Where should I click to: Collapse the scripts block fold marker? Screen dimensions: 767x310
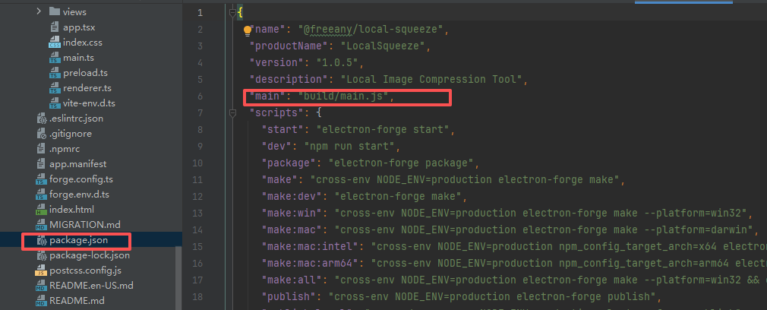[x=233, y=112]
